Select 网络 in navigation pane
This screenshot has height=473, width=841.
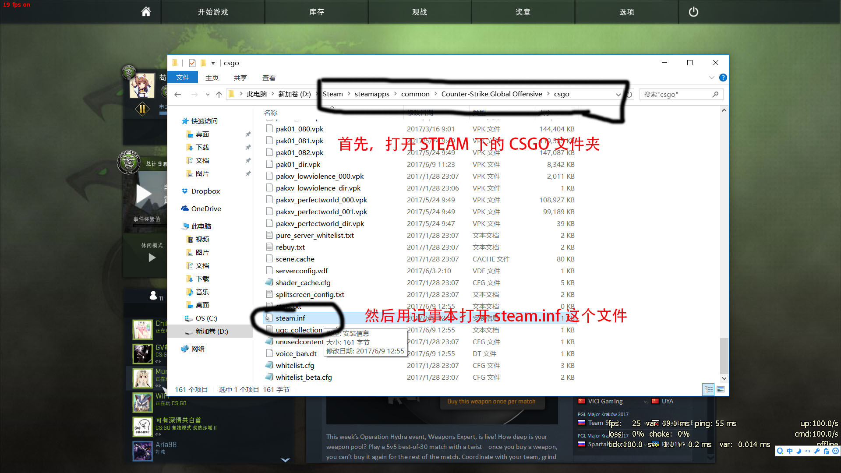tap(198, 349)
